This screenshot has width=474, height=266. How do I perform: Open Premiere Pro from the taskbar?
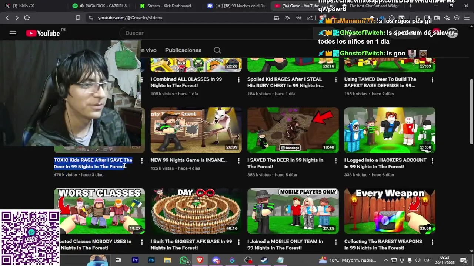click(135, 260)
